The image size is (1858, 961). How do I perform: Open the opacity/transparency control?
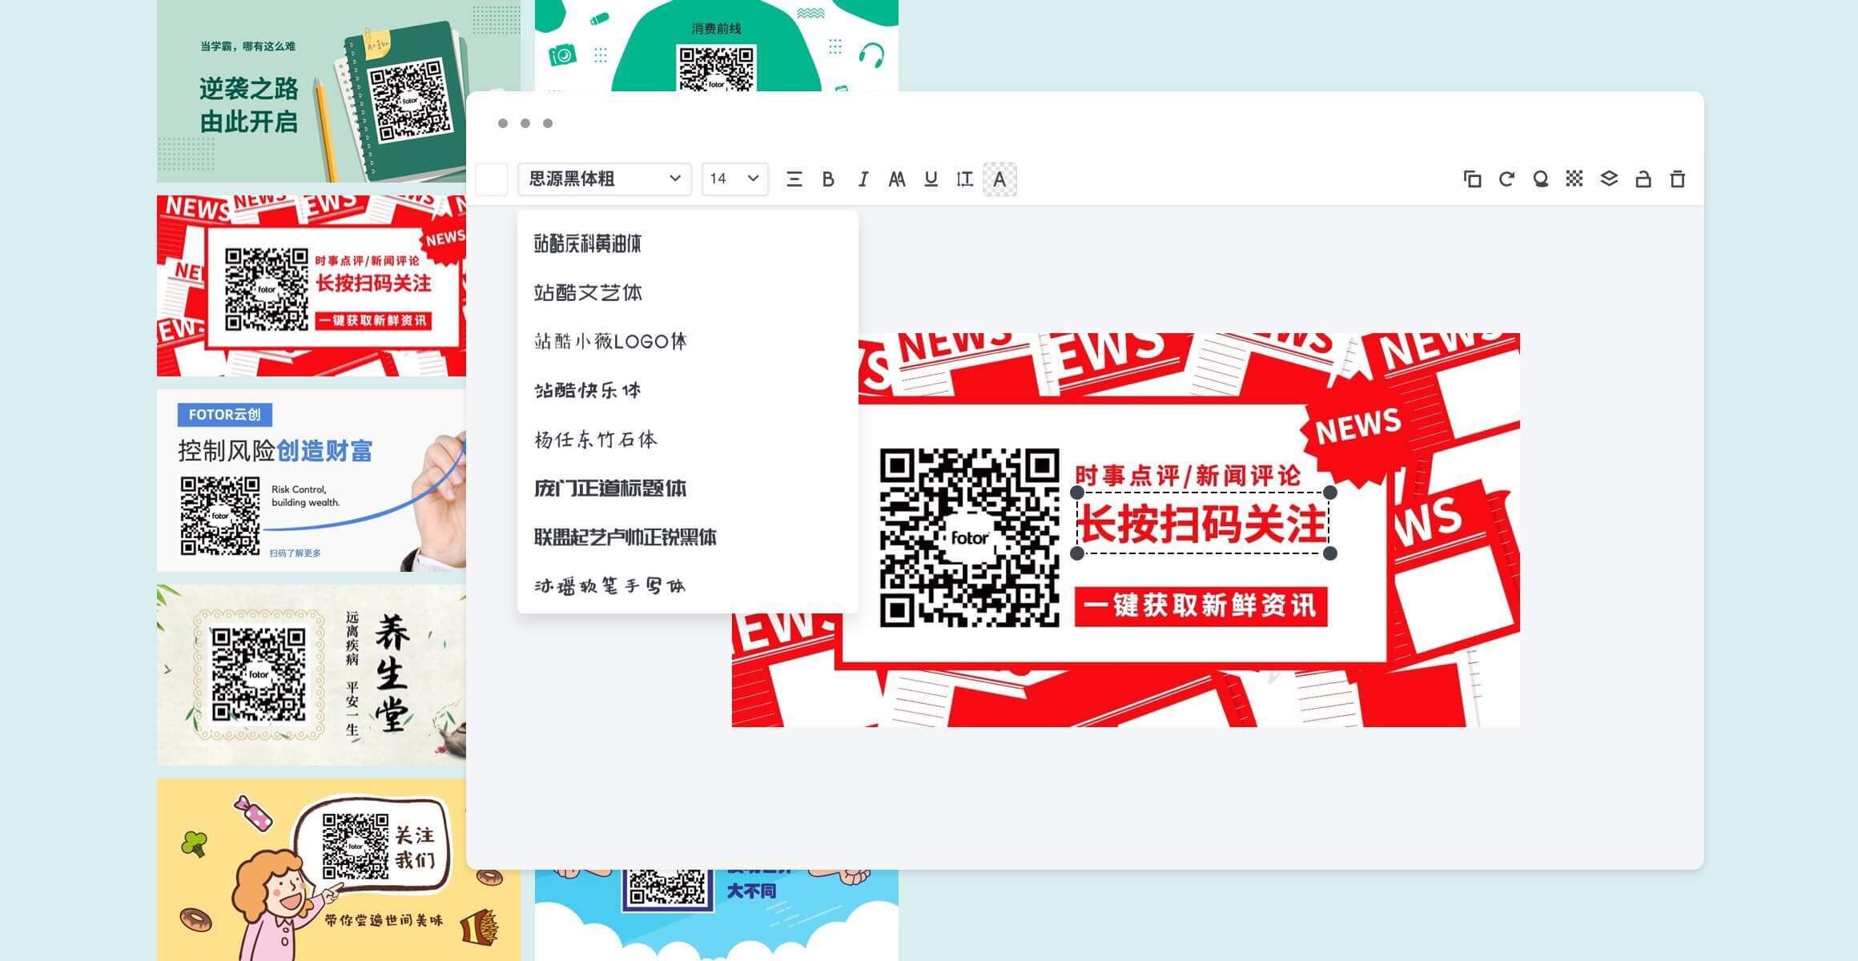click(1574, 179)
